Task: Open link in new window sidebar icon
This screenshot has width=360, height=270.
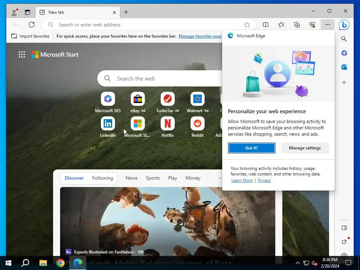Action: tap(344, 242)
